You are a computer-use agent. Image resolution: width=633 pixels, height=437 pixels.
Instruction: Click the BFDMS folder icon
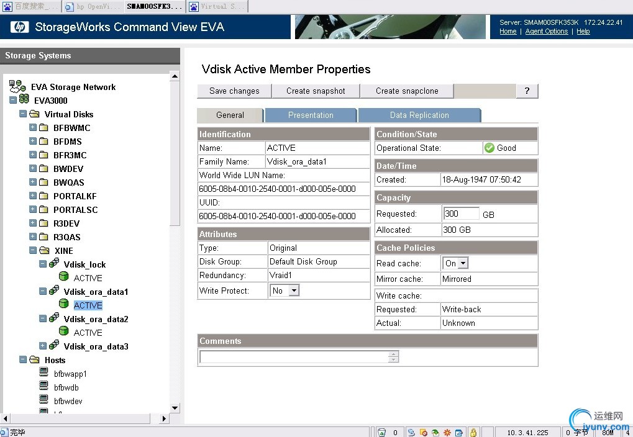coord(43,142)
